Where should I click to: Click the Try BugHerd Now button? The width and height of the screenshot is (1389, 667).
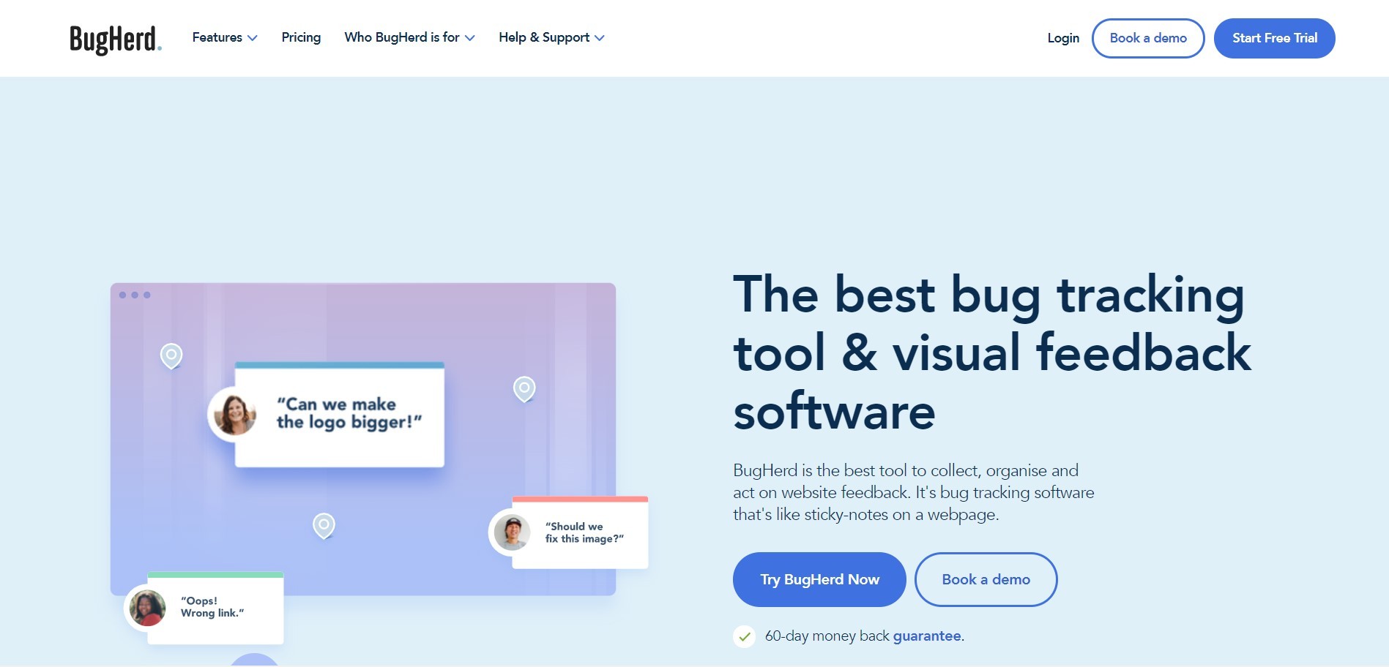[819, 579]
